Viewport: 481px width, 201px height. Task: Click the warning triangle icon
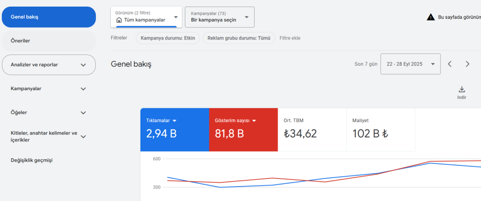point(430,17)
